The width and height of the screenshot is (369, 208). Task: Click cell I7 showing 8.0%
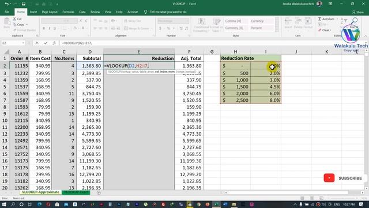(266, 100)
